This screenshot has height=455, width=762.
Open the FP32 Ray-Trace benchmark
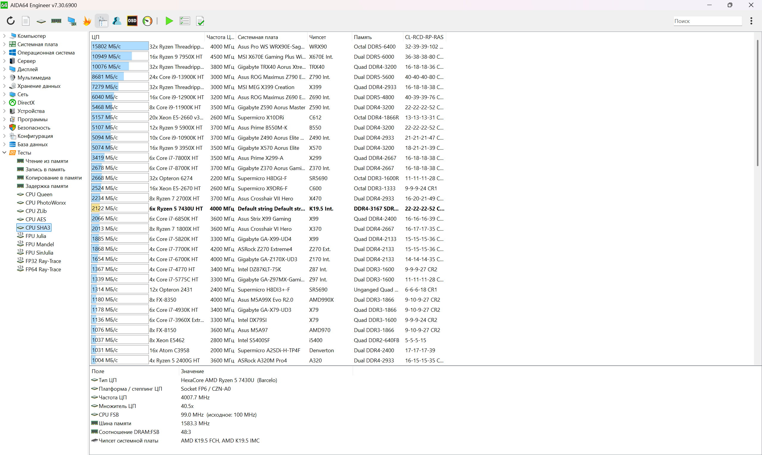coord(43,261)
